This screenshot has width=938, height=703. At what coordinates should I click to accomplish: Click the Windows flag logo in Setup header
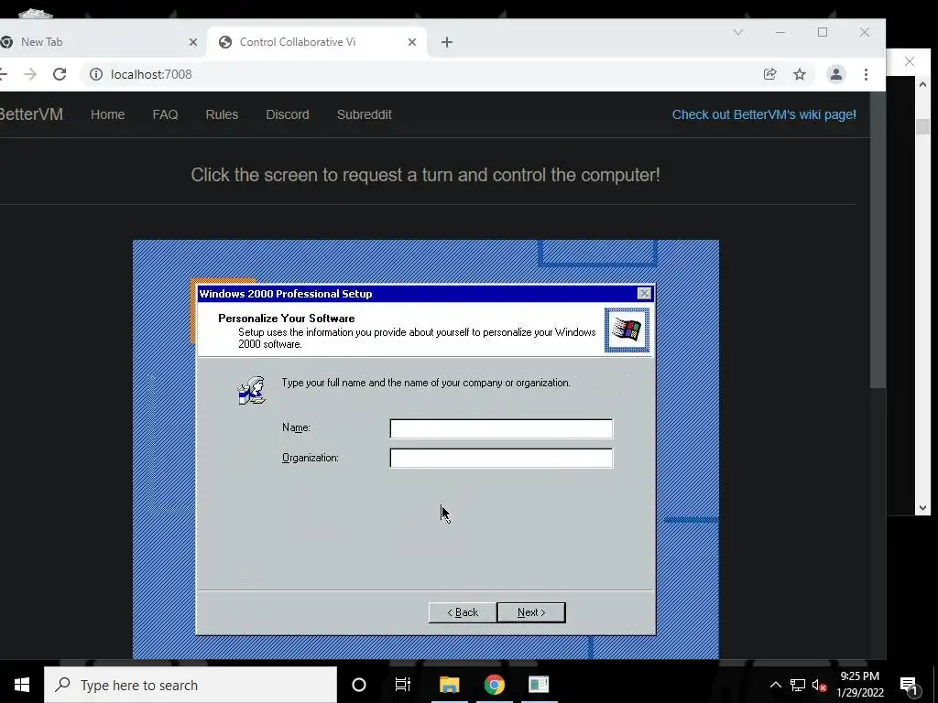[627, 330]
